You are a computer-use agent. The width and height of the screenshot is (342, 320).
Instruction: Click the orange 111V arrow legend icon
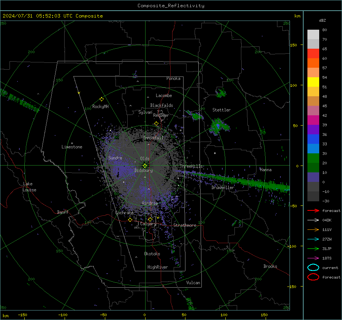point(313,229)
